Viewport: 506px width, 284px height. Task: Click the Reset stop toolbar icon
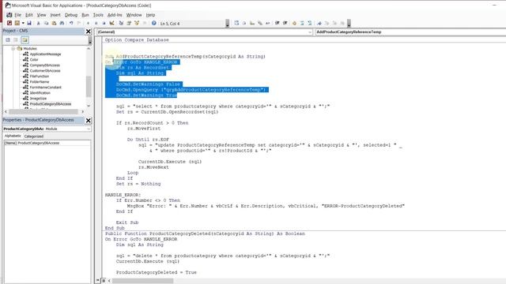(x=104, y=23)
